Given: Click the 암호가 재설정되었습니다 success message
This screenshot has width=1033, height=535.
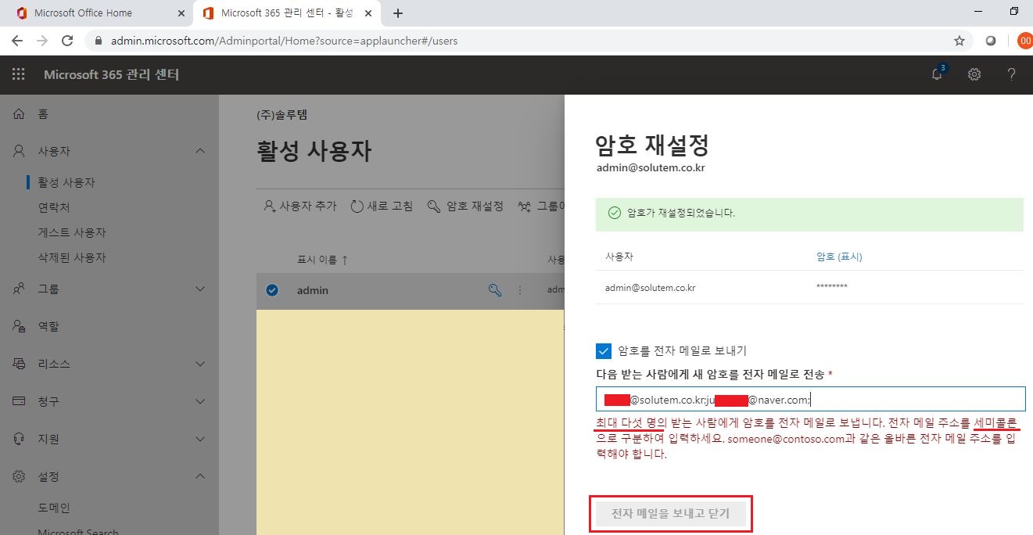Looking at the screenshot, I should 681,213.
